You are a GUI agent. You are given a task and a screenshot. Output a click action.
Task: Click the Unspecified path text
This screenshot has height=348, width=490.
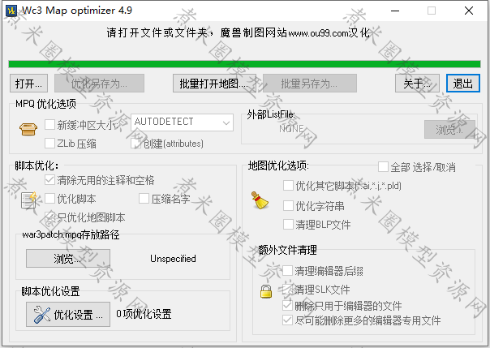click(x=173, y=259)
